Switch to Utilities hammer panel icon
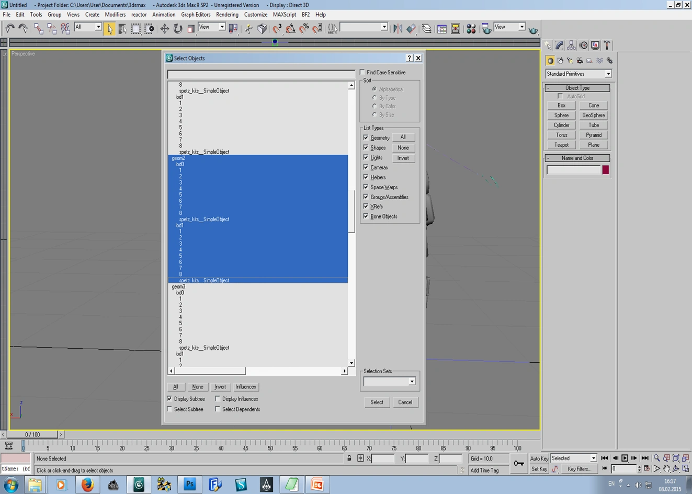The width and height of the screenshot is (692, 494). [607, 45]
